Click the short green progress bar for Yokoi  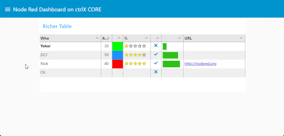pyautogui.click(x=165, y=46)
